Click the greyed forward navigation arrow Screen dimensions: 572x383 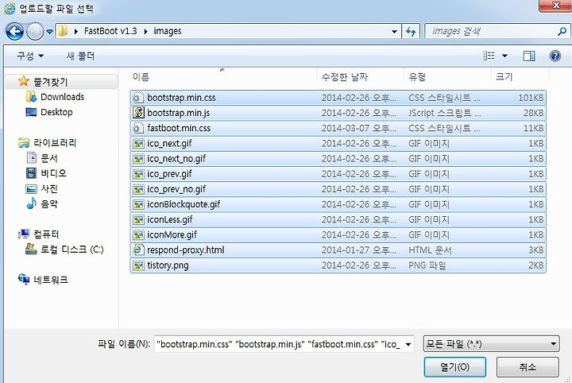pos(35,31)
